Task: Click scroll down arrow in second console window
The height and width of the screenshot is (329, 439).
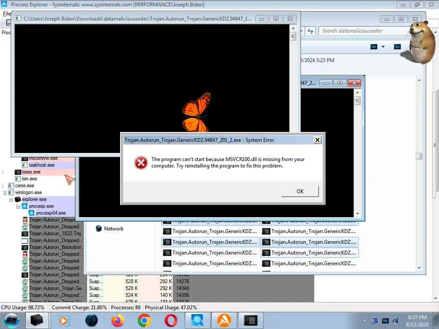Action: 358,214
